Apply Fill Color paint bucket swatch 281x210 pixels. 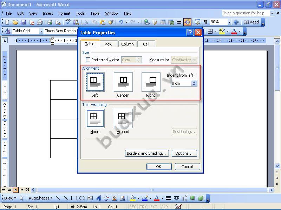pyautogui.click(x=133, y=198)
